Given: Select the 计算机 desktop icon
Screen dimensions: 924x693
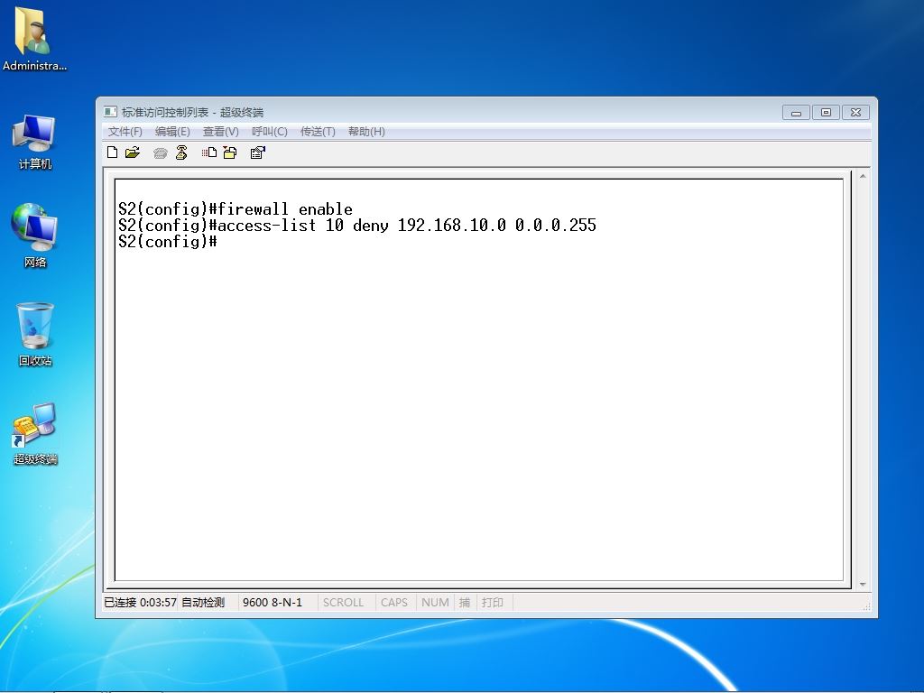Looking at the screenshot, I should 34,143.
